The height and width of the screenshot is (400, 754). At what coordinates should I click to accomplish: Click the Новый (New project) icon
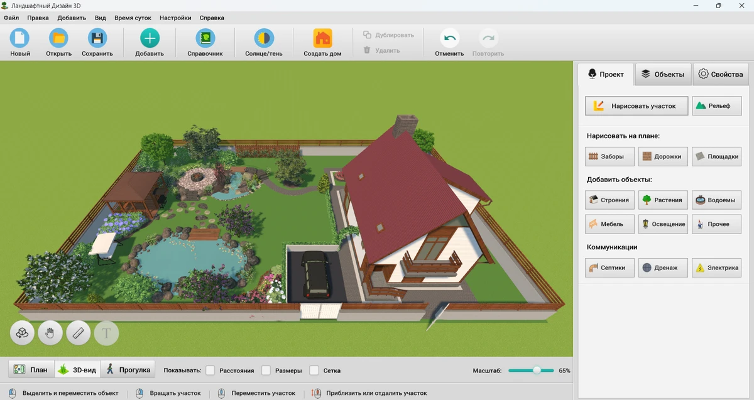point(20,39)
